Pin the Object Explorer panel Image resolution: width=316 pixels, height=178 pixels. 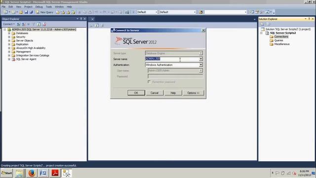coord(81,19)
